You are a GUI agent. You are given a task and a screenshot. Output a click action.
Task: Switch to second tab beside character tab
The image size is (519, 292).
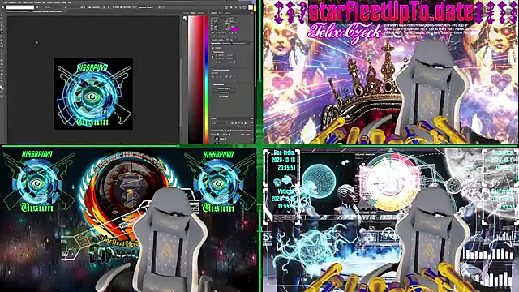[x=221, y=13]
